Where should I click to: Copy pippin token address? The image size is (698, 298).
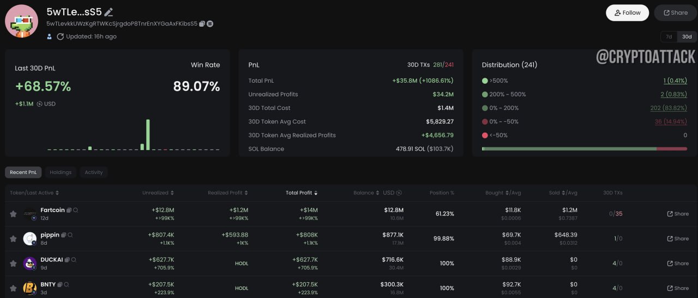pos(63,235)
